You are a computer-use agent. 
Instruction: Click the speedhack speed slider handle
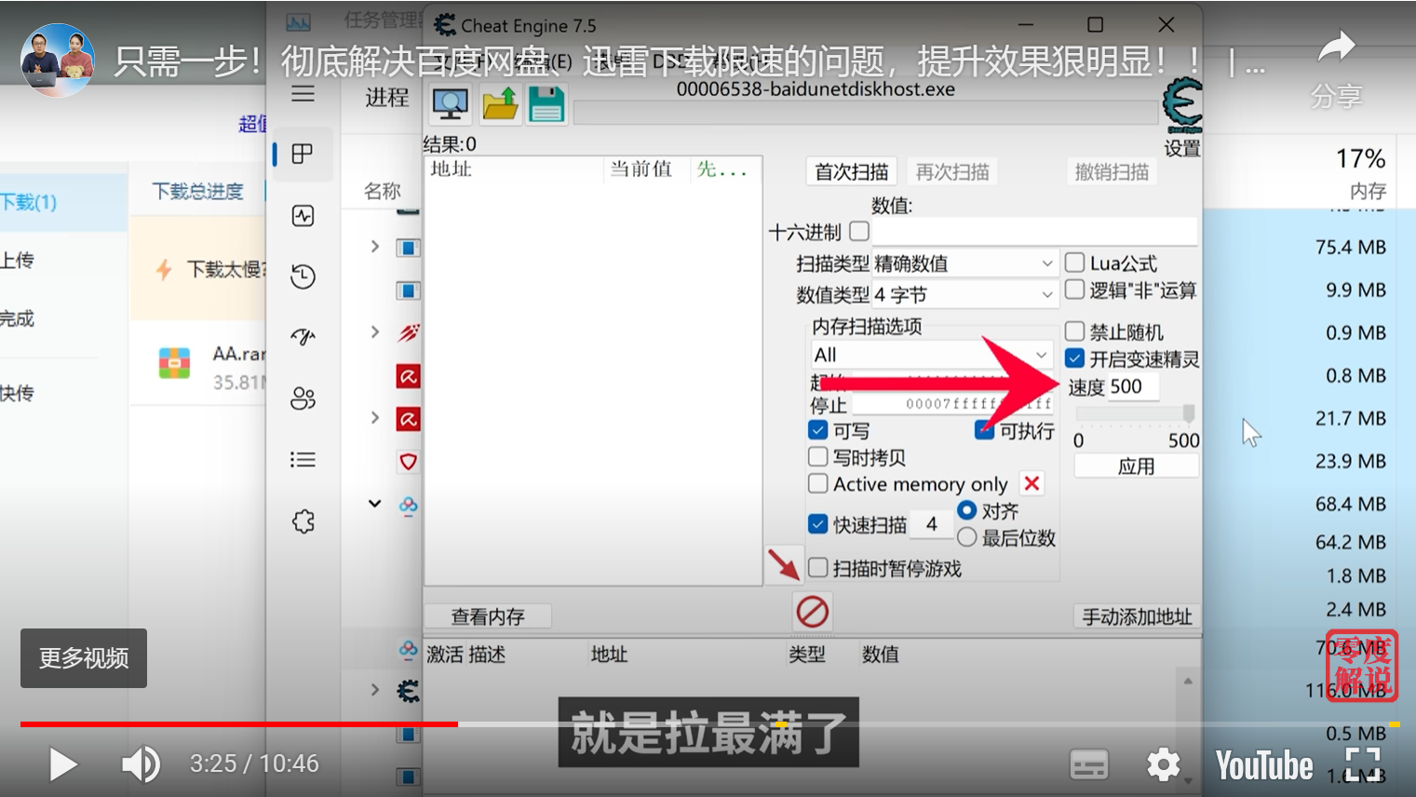coord(1188,413)
